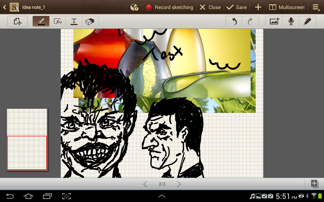Undo the last stroke
The height and width of the screenshot is (202, 324).
coord(234,21)
